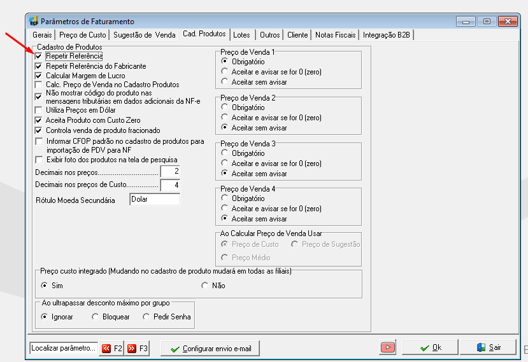
Task: Switch to the Preço de Custo tab
Action: point(83,35)
